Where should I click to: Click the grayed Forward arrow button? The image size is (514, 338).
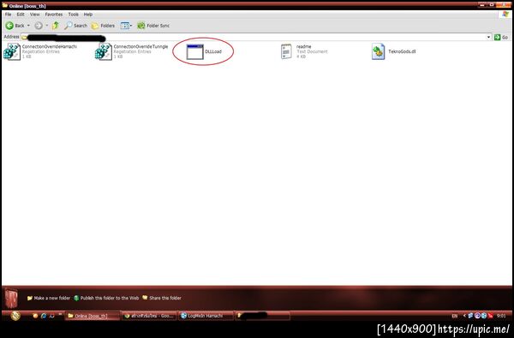click(39, 26)
